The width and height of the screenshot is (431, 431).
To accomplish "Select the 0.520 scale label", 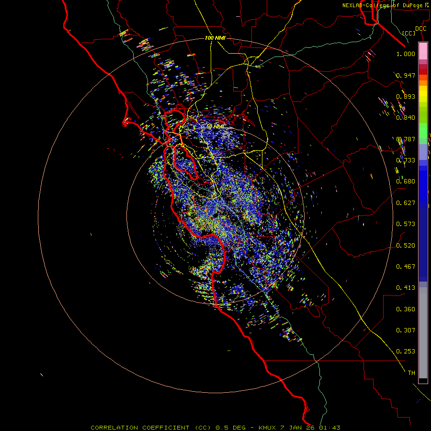I will point(406,246).
